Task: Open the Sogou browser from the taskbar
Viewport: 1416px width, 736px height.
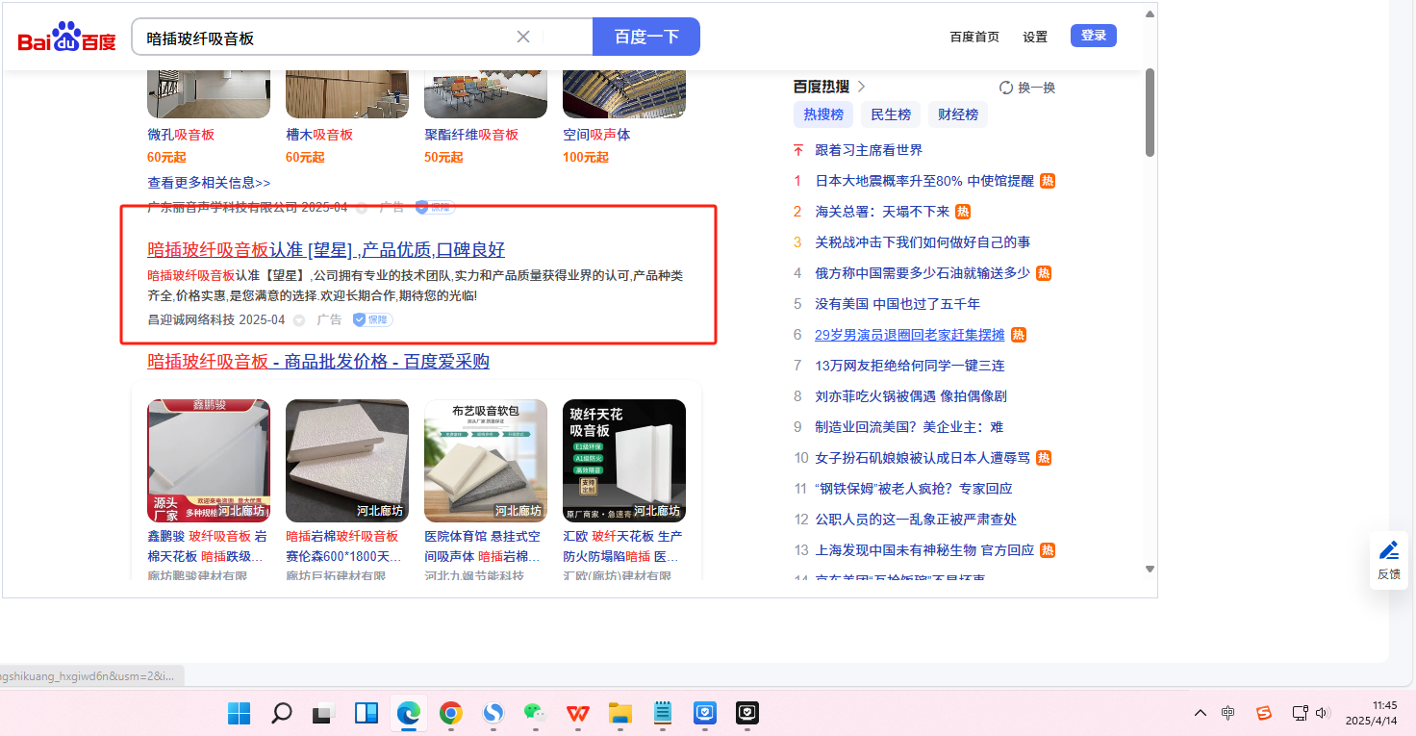Action: pos(493,713)
